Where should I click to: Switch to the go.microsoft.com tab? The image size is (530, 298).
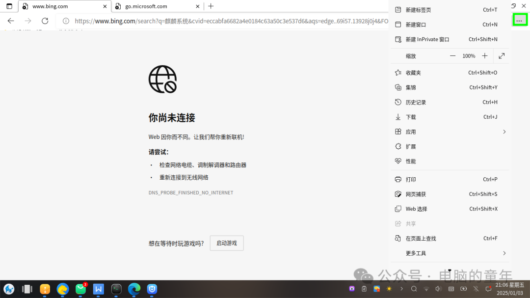click(x=152, y=7)
